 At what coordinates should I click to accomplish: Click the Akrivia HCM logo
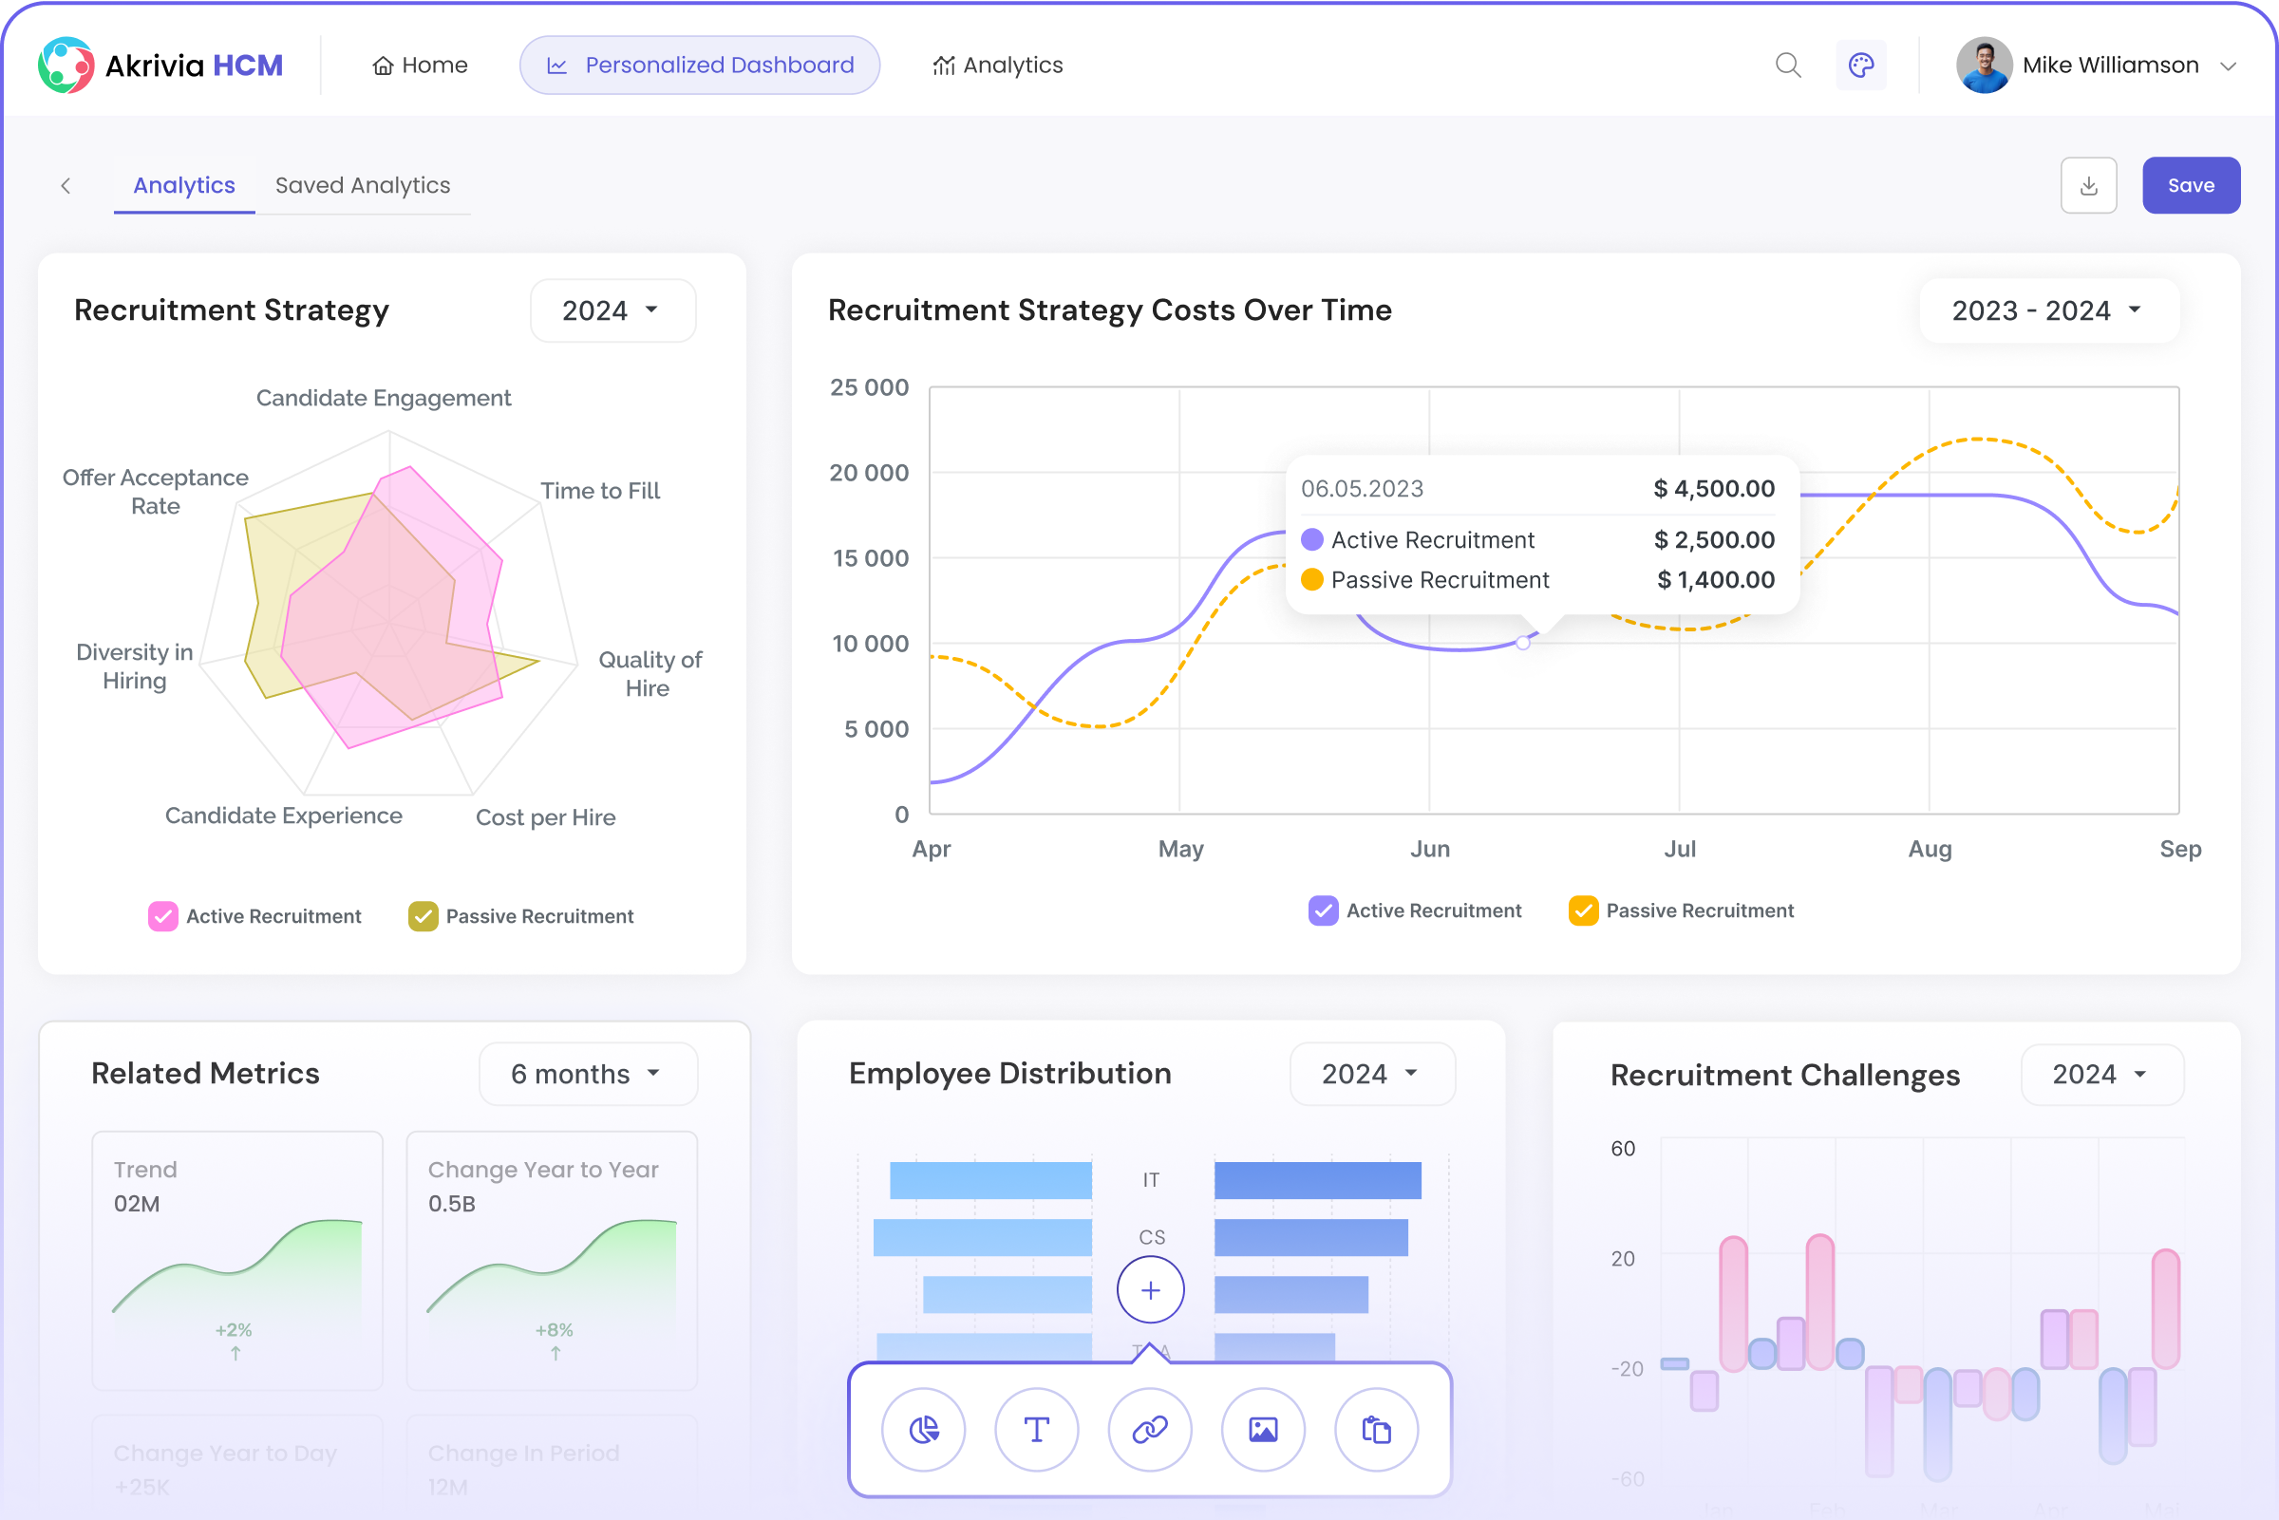(x=160, y=65)
